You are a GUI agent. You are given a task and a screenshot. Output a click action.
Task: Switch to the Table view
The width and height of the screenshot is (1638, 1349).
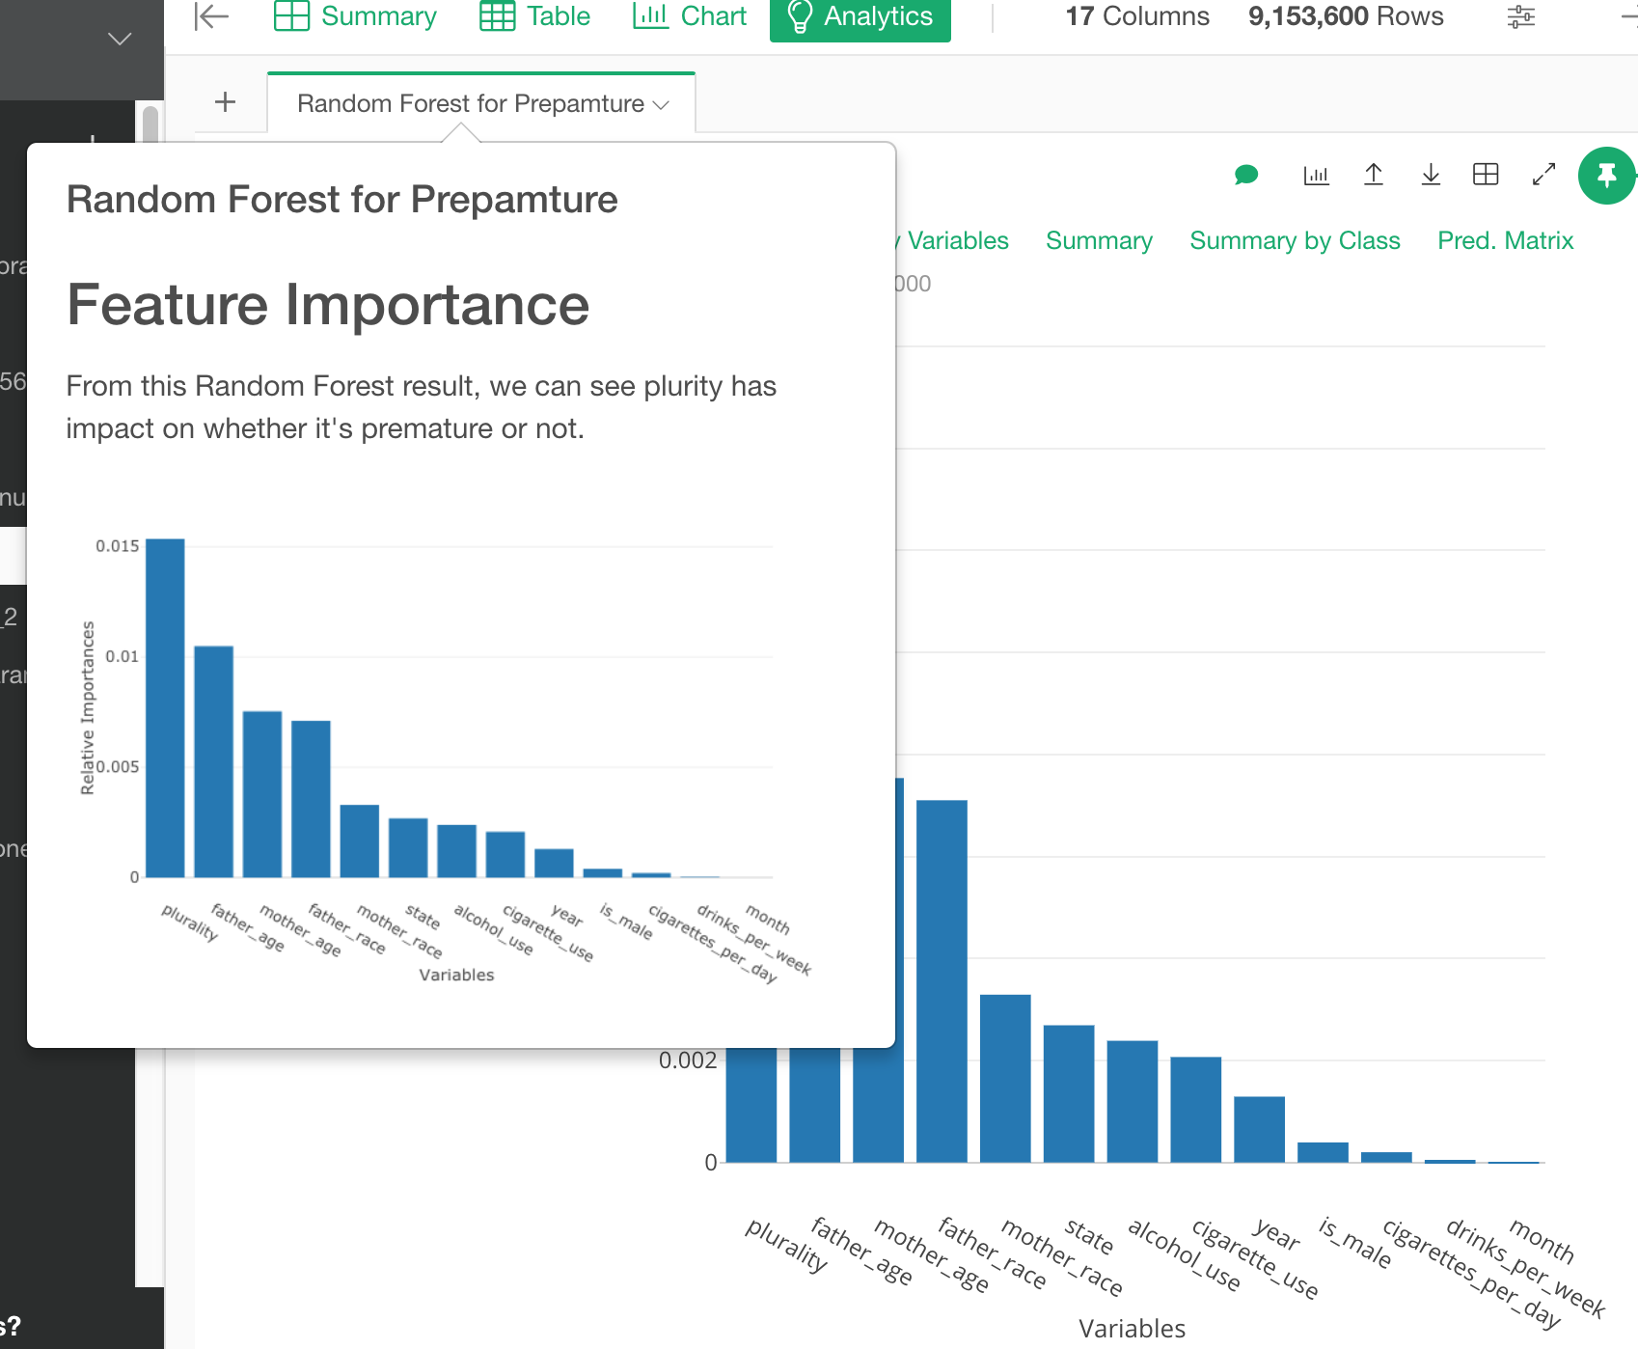[x=534, y=15]
